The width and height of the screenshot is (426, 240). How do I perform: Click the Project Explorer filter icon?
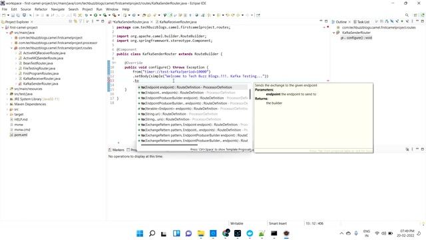(x=81, y=21)
